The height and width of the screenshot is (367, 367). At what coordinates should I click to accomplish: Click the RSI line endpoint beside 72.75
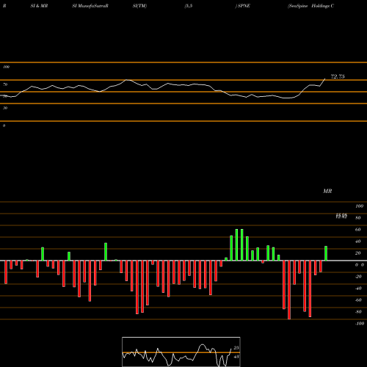(325, 79)
